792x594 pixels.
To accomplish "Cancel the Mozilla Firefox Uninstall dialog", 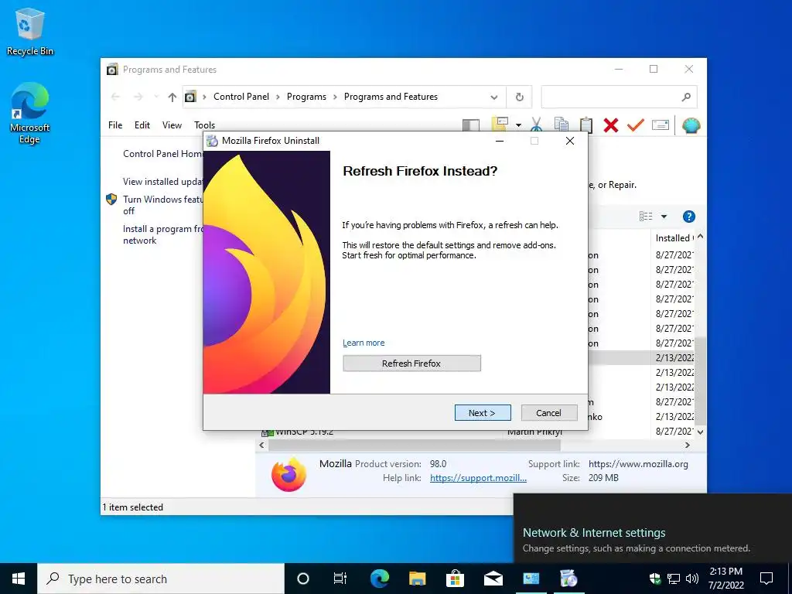I will (549, 413).
